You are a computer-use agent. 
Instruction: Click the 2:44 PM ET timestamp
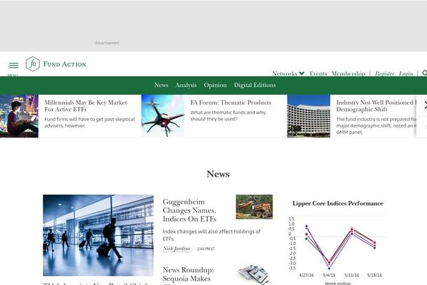206,249
